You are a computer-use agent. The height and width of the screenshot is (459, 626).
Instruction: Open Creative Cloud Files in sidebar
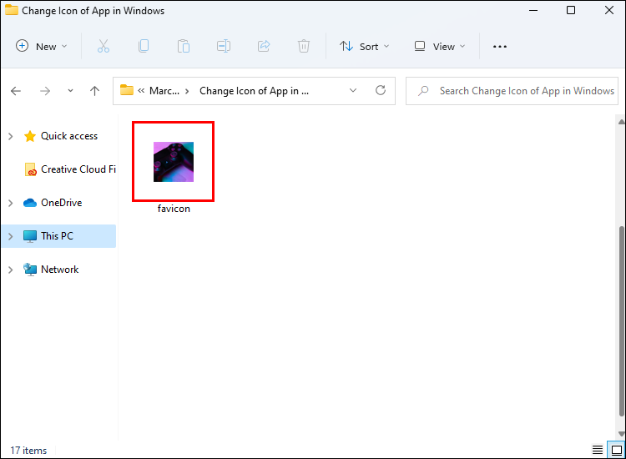(x=70, y=169)
